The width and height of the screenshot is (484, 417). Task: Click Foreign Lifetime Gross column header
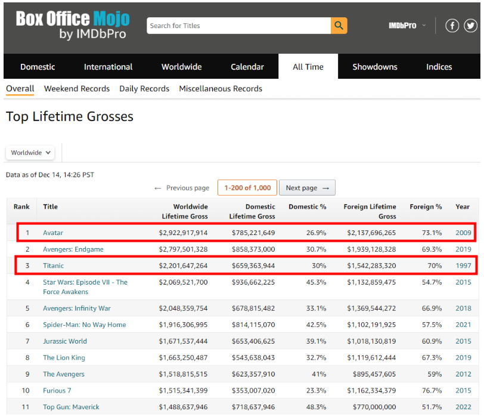(x=370, y=211)
